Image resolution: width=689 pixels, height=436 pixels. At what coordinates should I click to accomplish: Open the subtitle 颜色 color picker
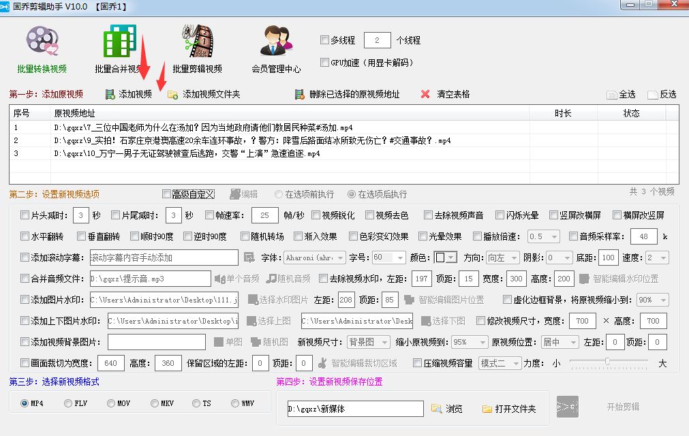coord(446,258)
